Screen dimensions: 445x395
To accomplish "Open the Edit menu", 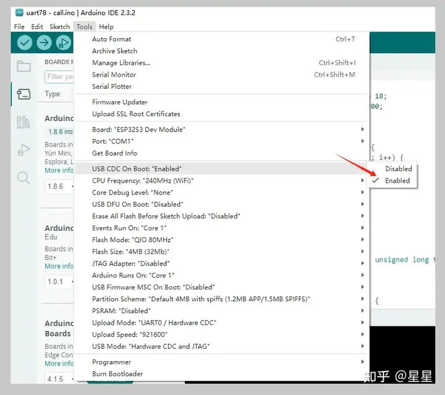I will pyautogui.click(x=37, y=27).
